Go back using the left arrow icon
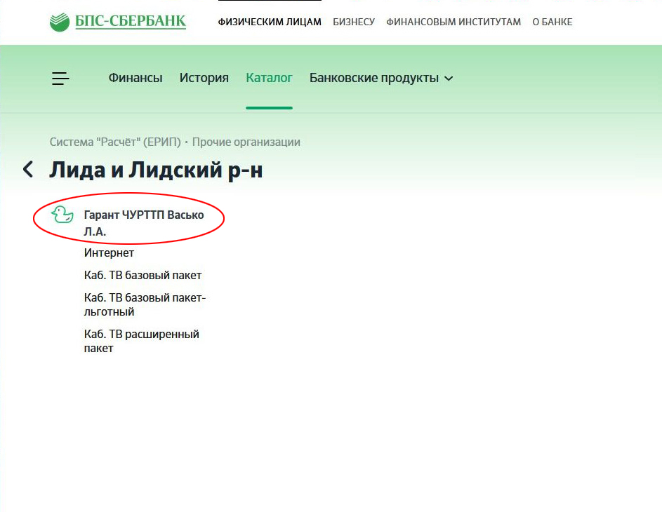Viewport: 662px width, 512px height. pyautogui.click(x=28, y=169)
